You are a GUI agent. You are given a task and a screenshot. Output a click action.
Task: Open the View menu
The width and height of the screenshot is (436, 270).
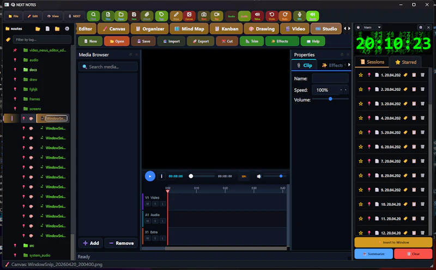point(53,16)
